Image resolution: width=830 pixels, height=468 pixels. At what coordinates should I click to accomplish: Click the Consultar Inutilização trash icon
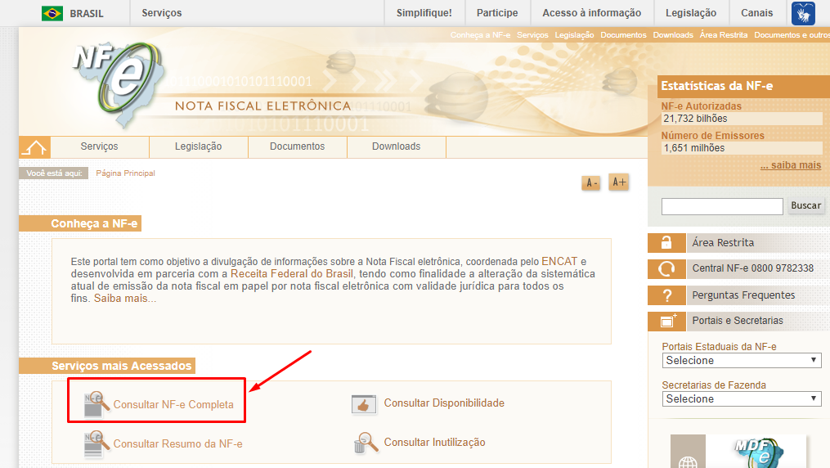(366, 443)
